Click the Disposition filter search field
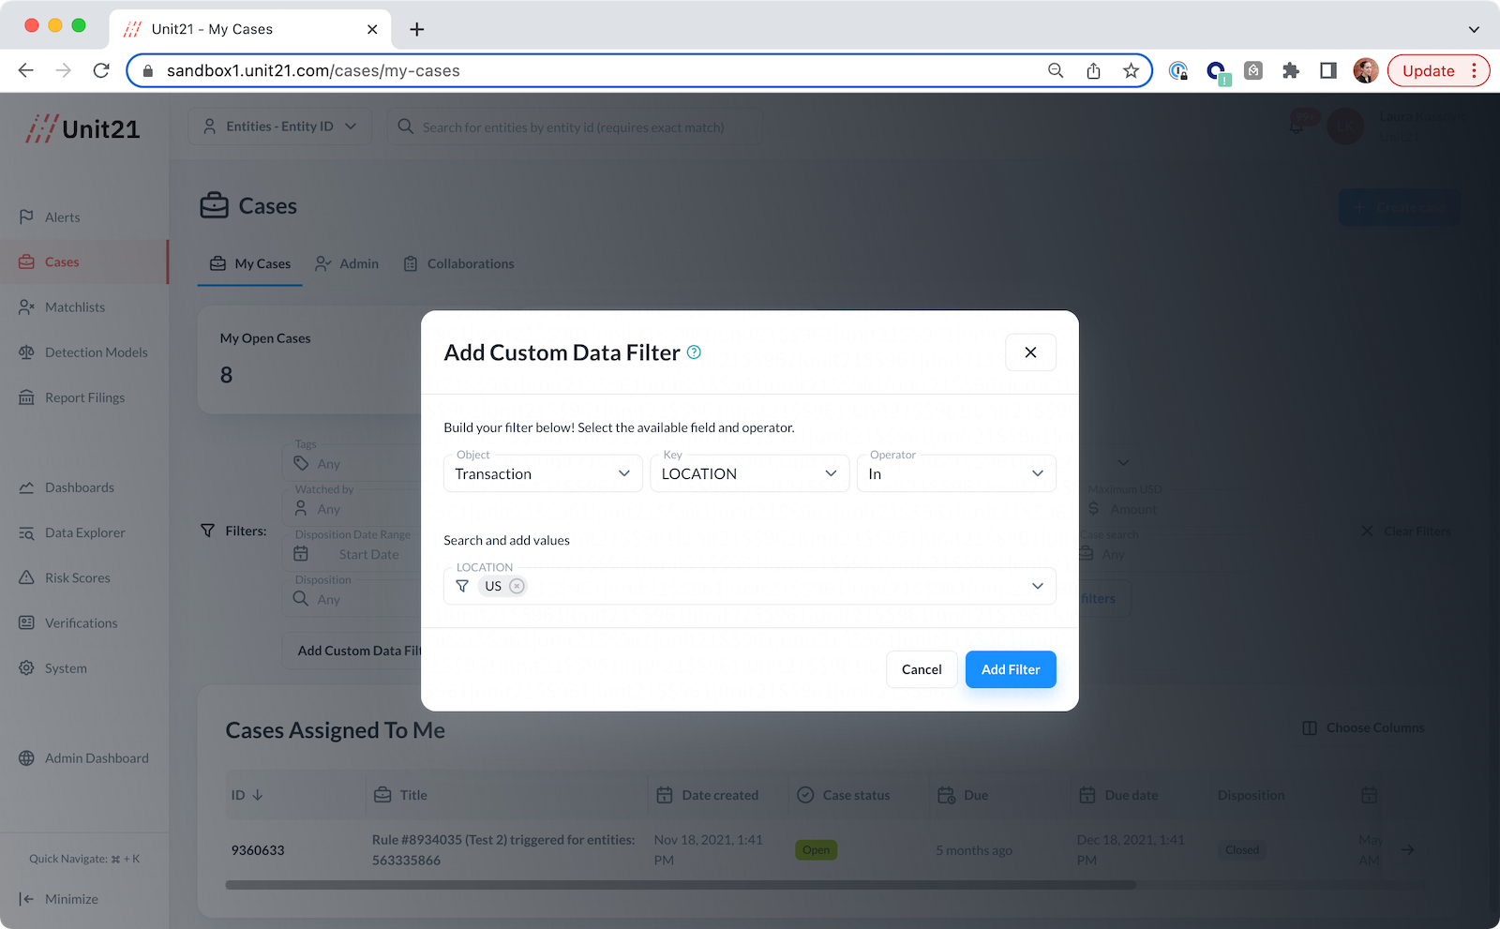The height and width of the screenshot is (929, 1500). (352, 599)
